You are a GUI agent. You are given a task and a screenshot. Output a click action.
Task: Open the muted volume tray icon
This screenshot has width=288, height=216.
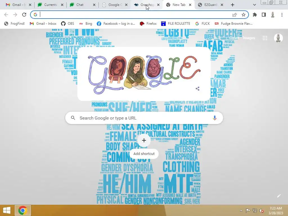tap(262, 210)
